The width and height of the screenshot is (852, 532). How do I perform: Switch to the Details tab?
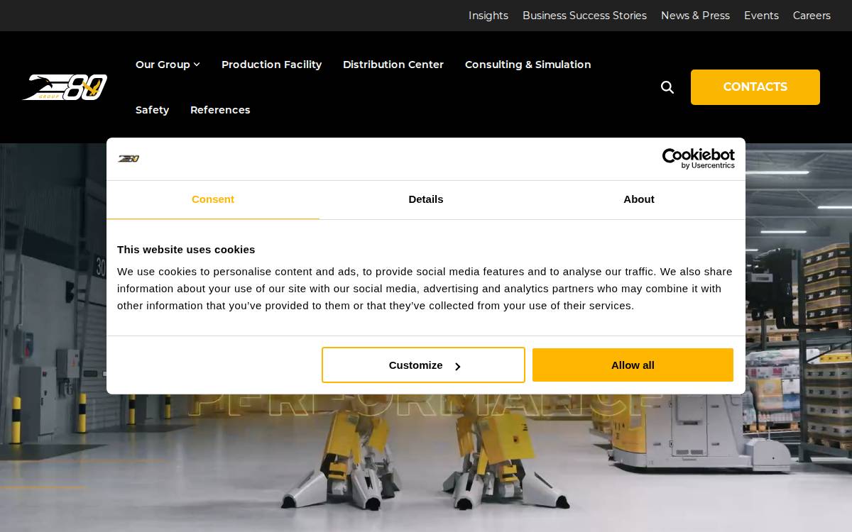tap(426, 199)
